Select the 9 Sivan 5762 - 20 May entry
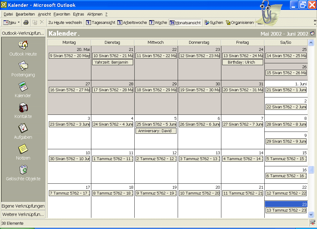Viewport: 317px width, 229px height. [x=69, y=56]
